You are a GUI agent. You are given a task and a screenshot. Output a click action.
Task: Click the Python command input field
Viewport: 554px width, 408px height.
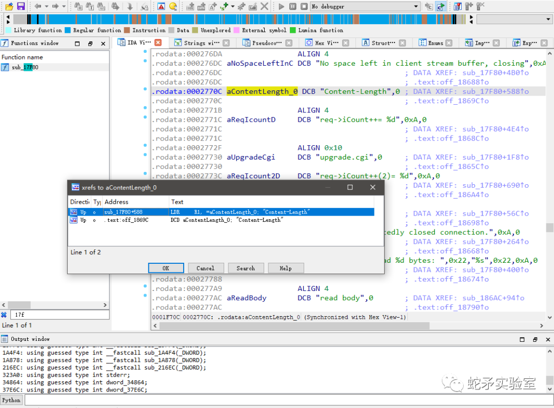287,400
